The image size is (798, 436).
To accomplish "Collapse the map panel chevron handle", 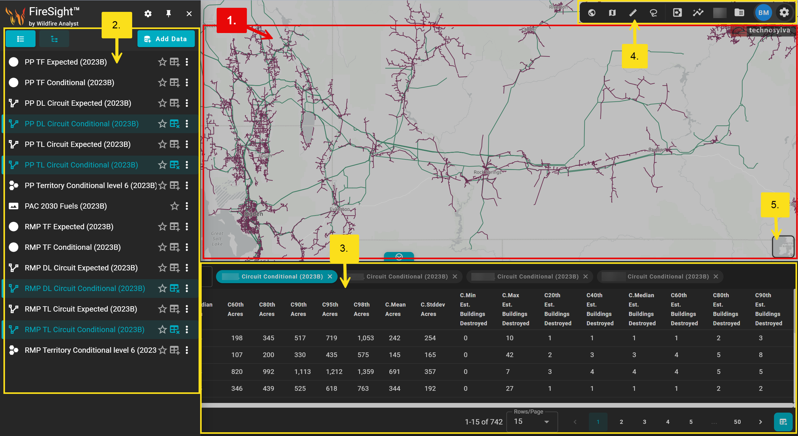I will (x=399, y=256).
